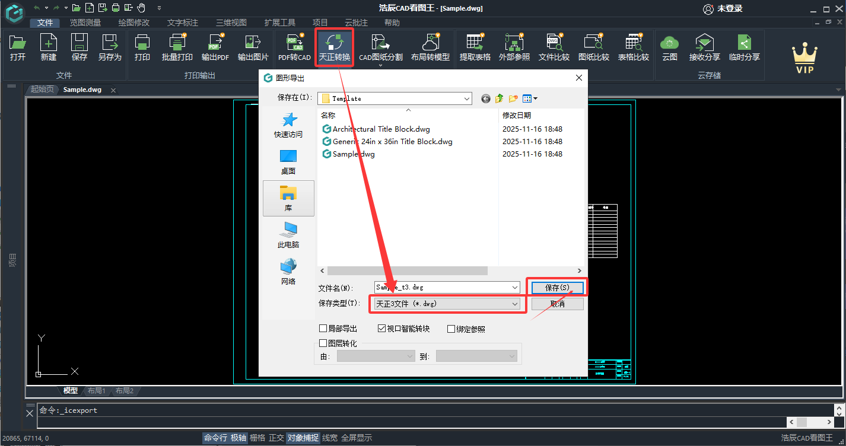Open the 输出PDF export tool

215,47
